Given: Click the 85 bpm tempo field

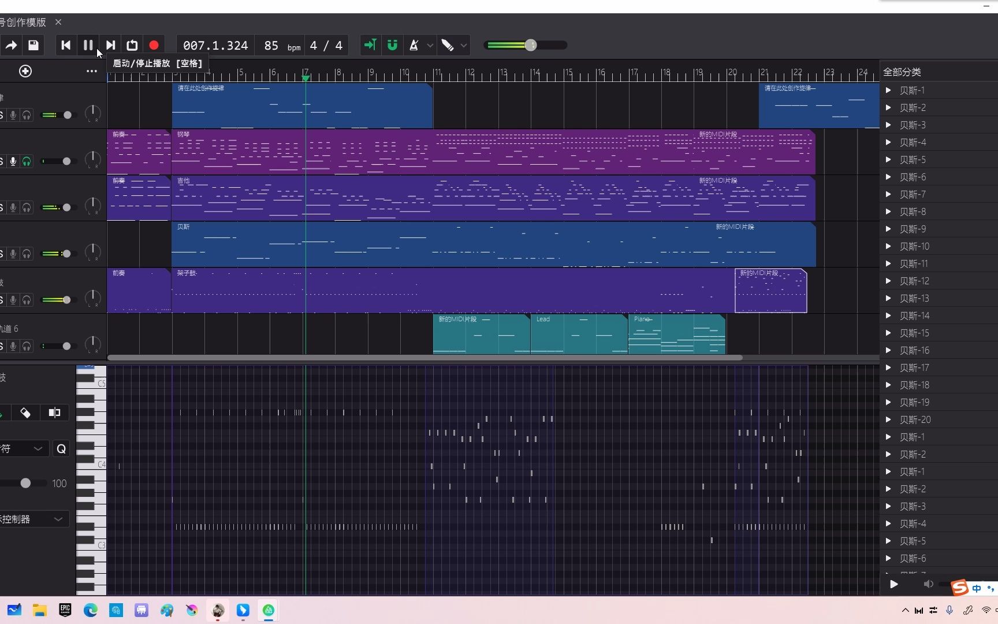Looking at the screenshot, I should pos(282,46).
